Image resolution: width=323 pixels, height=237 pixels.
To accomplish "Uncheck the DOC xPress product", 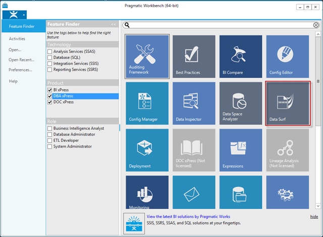I will 49,102.
